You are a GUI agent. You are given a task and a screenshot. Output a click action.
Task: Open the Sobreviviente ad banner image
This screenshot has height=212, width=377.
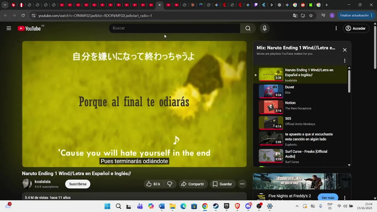[x=302, y=182]
